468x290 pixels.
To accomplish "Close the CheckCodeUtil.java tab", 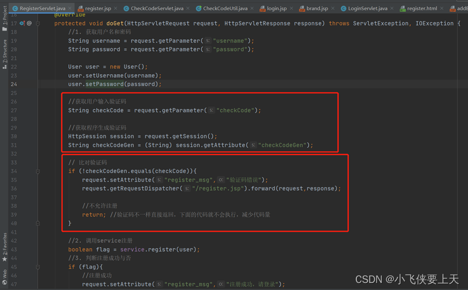I will (252, 8).
